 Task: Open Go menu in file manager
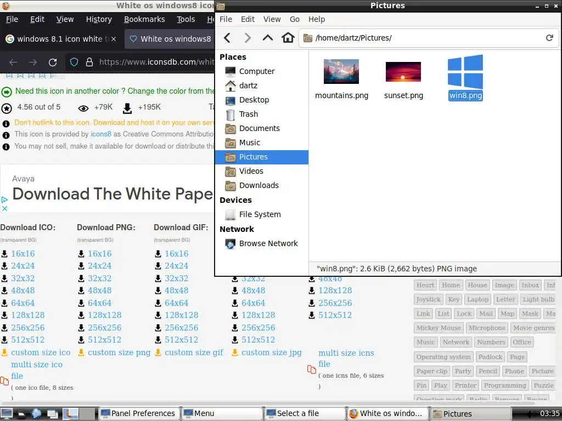coord(295,19)
